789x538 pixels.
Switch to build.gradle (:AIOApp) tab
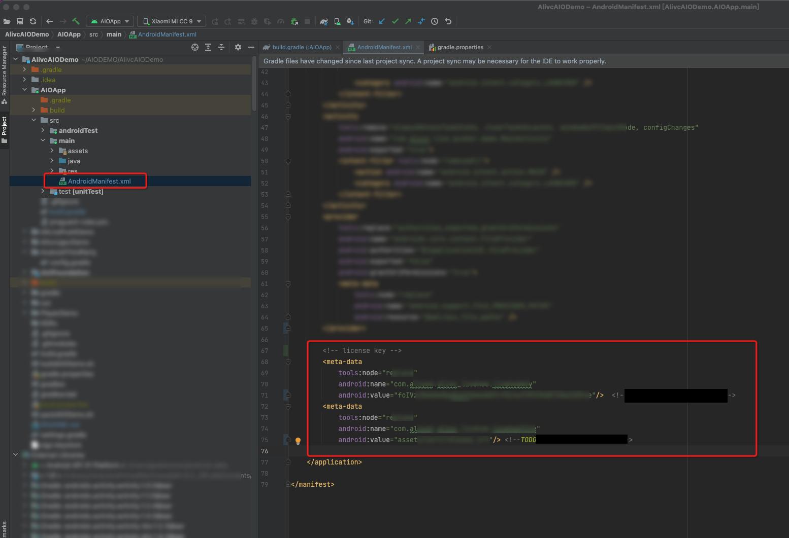point(301,47)
